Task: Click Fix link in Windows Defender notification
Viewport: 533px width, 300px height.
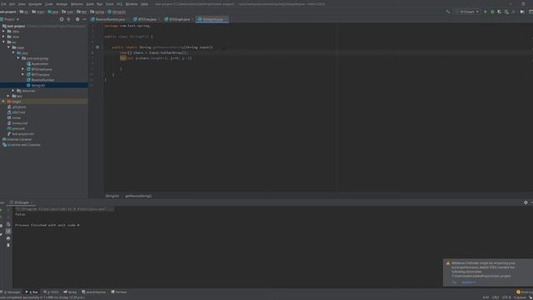Action: point(454,282)
